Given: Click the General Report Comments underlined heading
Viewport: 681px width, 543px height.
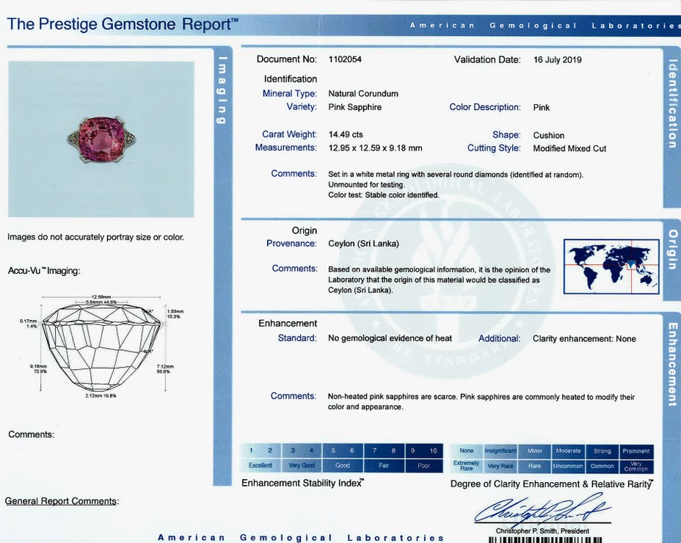Looking at the screenshot, I should coord(61,501).
